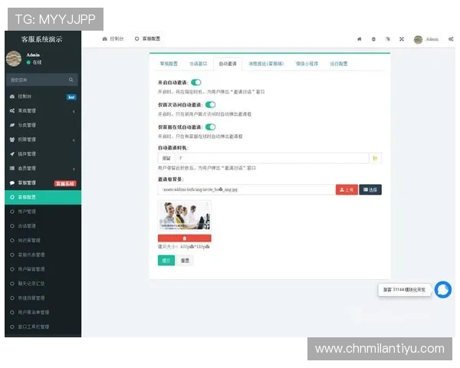Click the sidebar menu search field
This screenshot has height=368, width=460.
(x=41, y=80)
